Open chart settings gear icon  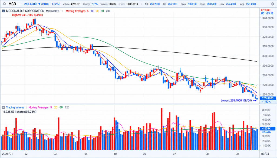coord(273,4)
